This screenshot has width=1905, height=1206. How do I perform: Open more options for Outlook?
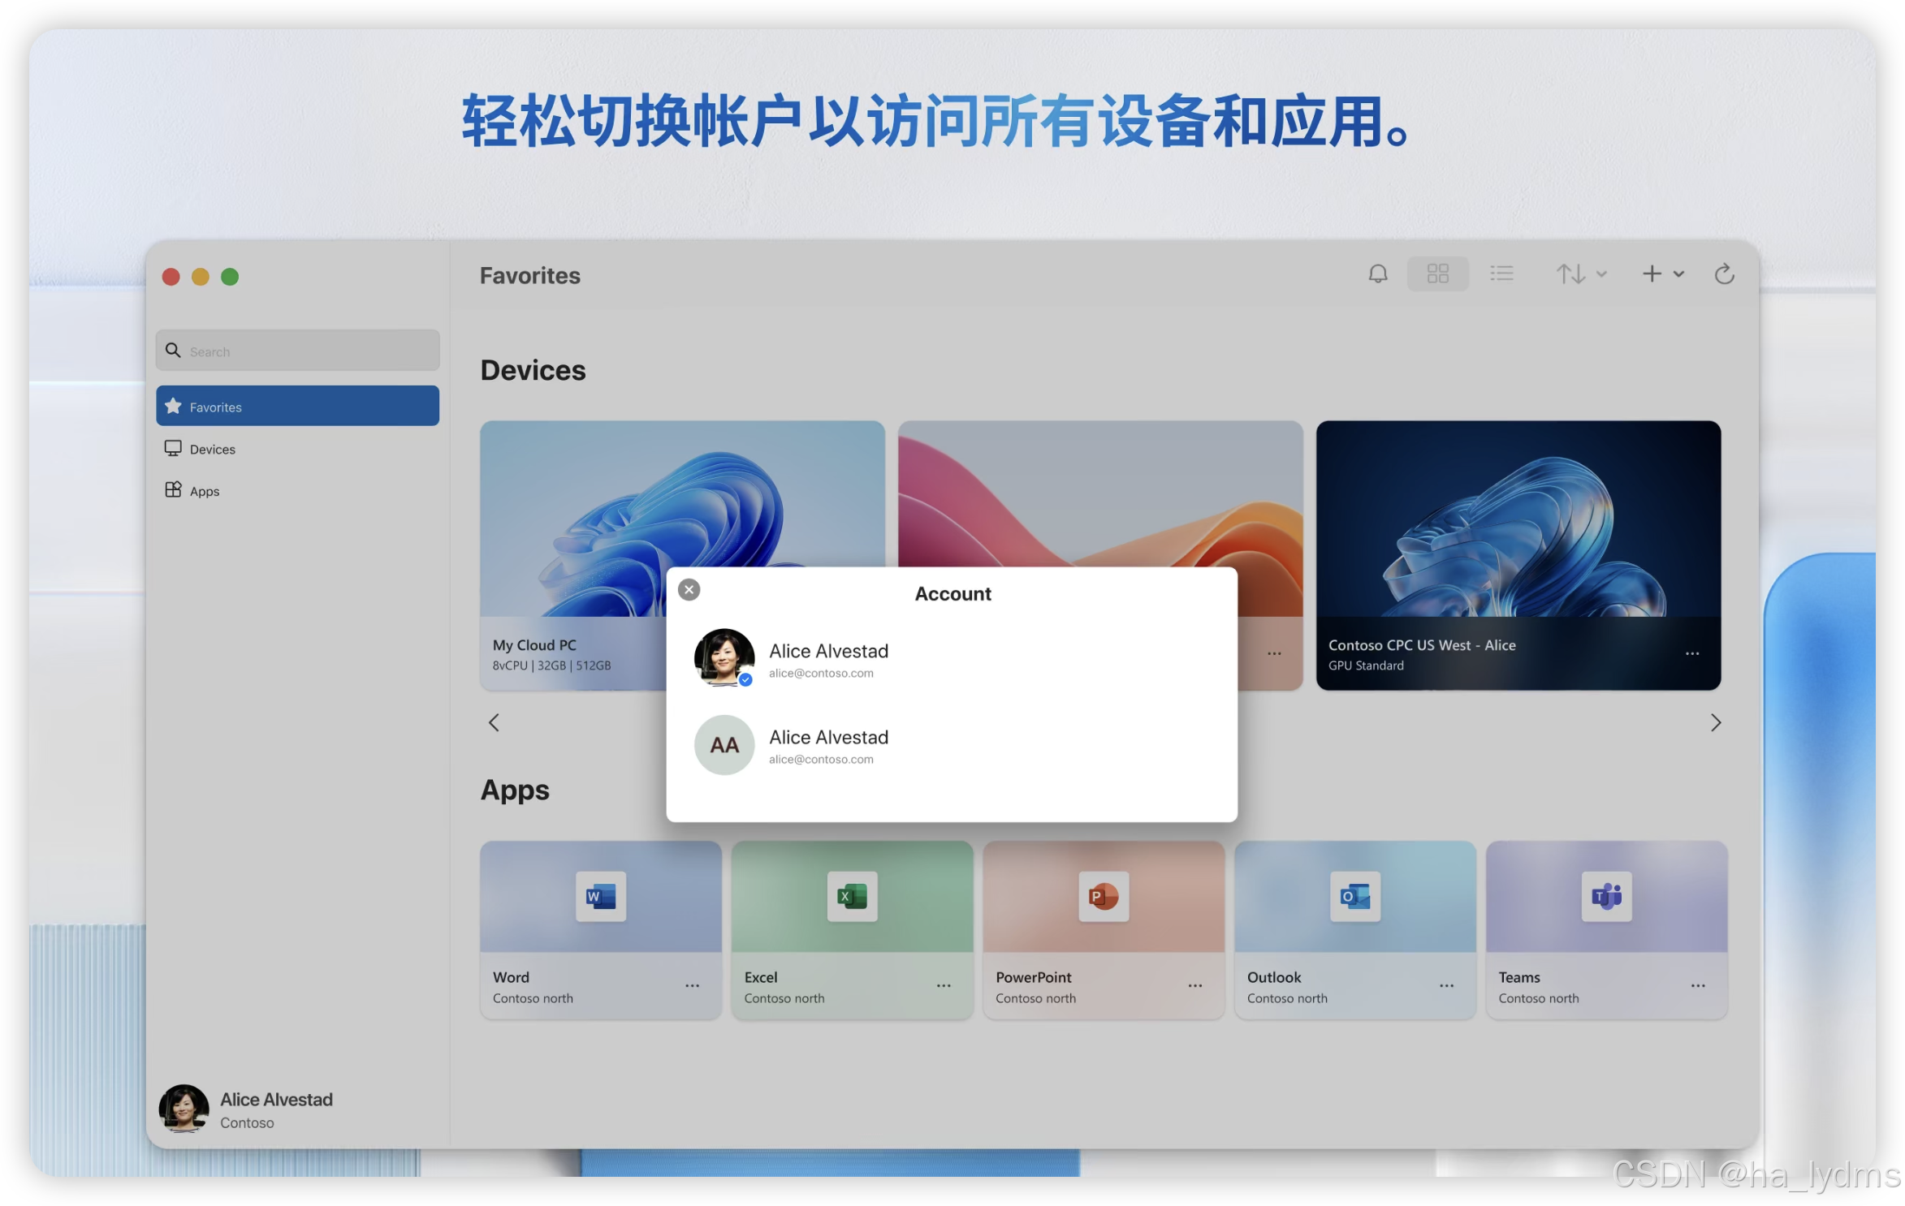[1446, 986]
